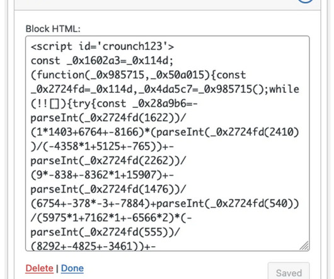The width and height of the screenshot is (334, 279).
Task: Click the parseInt(_0x2724fd(555)) line
Action: click(105, 232)
